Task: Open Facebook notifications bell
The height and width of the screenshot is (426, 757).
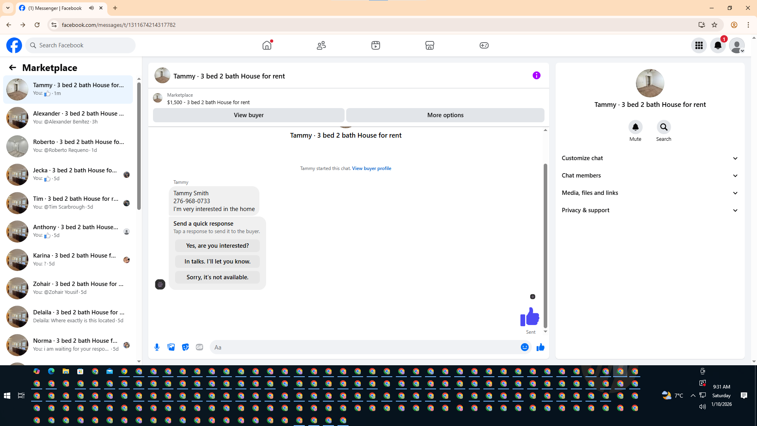Action: (x=718, y=45)
